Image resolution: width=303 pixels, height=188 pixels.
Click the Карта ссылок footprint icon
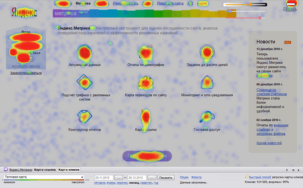(145, 117)
